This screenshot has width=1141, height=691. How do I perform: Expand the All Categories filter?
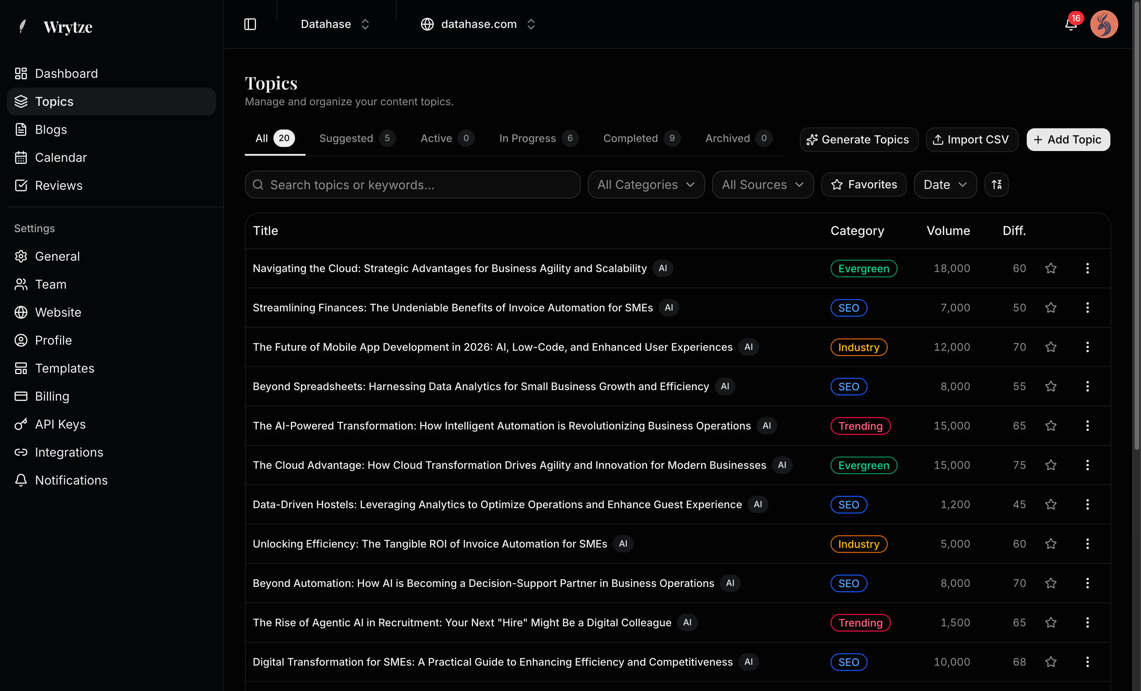[646, 185]
